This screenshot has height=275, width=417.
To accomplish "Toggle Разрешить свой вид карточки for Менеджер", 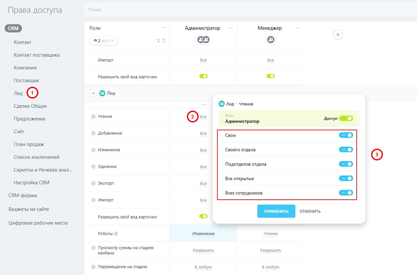I will click(x=270, y=76).
